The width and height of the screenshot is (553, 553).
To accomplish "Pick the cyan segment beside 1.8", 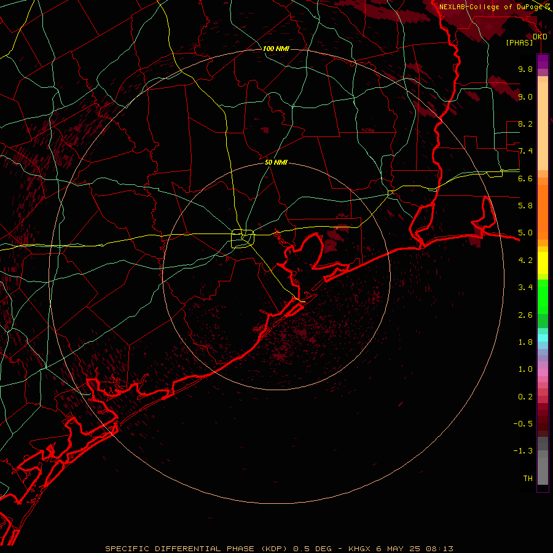I will pyautogui.click(x=543, y=338).
